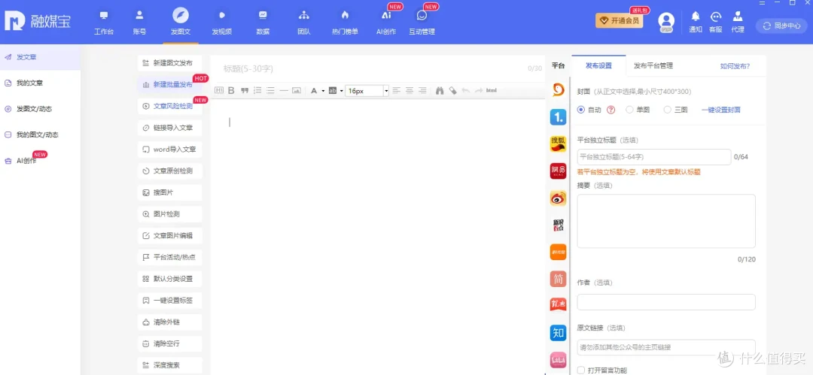This screenshot has width=813, height=375.
Task: Center align text
Action: pyautogui.click(x=410, y=91)
